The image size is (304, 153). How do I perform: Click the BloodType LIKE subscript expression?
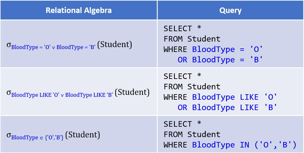click(62, 95)
